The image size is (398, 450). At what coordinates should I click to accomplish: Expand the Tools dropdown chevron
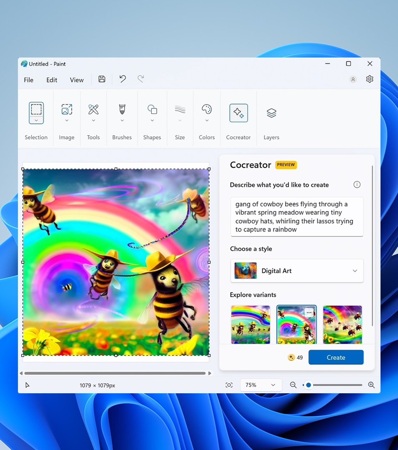[93, 121]
